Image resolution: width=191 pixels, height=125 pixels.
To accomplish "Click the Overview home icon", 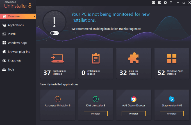I will click(x=4, y=16).
